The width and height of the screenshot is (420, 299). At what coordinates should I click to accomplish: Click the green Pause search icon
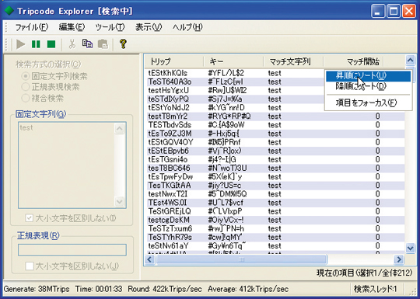pos(36,44)
